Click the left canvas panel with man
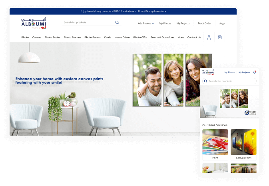 [147, 80]
